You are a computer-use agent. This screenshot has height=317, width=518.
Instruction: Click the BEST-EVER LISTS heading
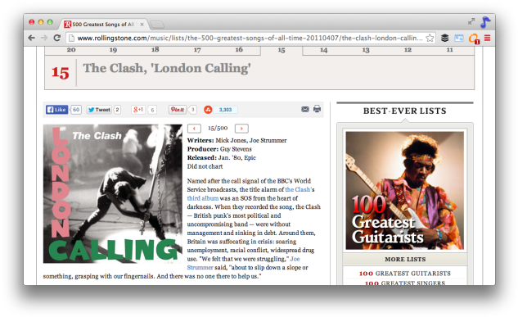pyautogui.click(x=405, y=111)
